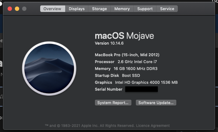The image size is (218, 132).
Task: Open the Displays tab
Action: [x=77, y=9]
